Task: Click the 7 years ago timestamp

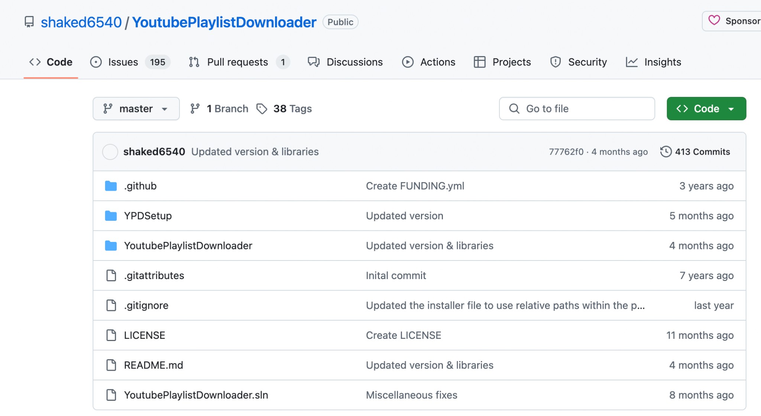Action: point(707,275)
